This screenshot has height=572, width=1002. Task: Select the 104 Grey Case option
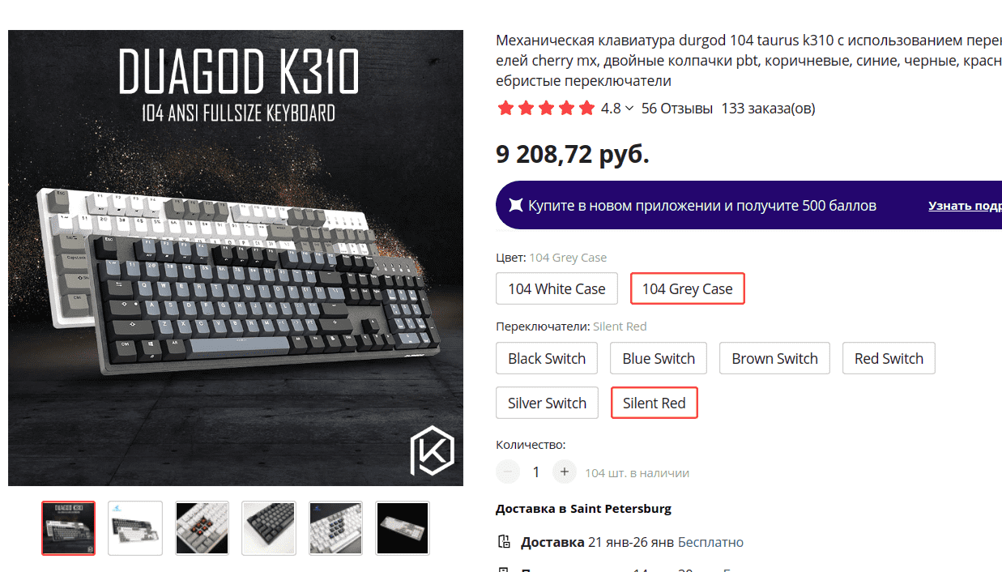point(687,288)
